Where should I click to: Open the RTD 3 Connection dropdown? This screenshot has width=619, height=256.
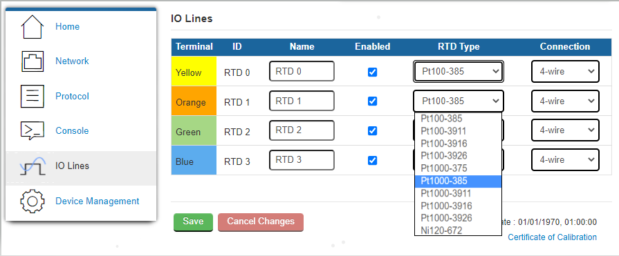[565, 160]
